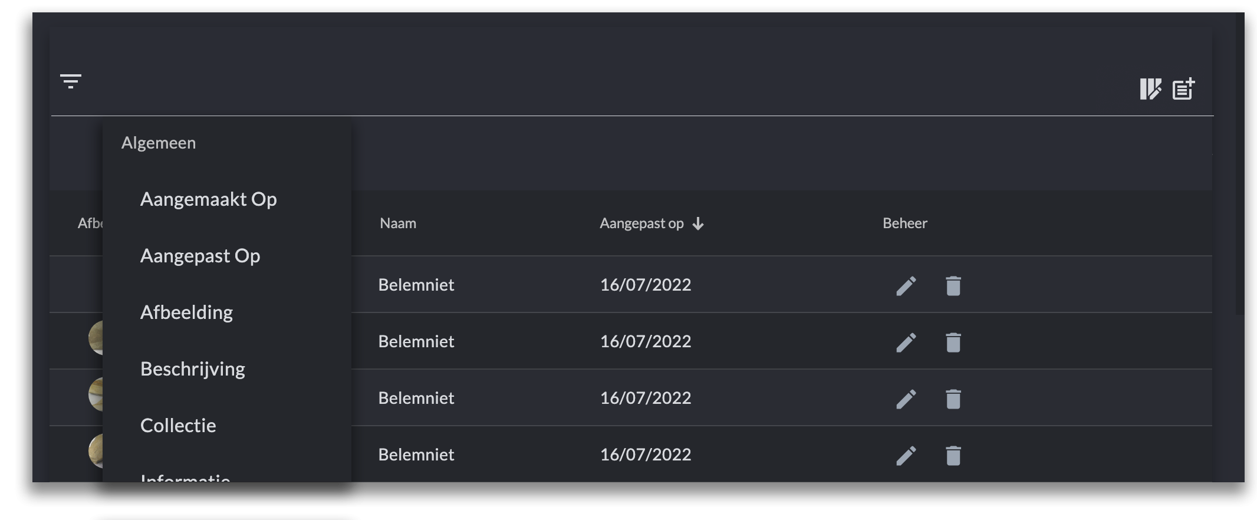This screenshot has height=520, width=1257.
Task: Open the second row's image thumbnail
Action: click(x=96, y=338)
